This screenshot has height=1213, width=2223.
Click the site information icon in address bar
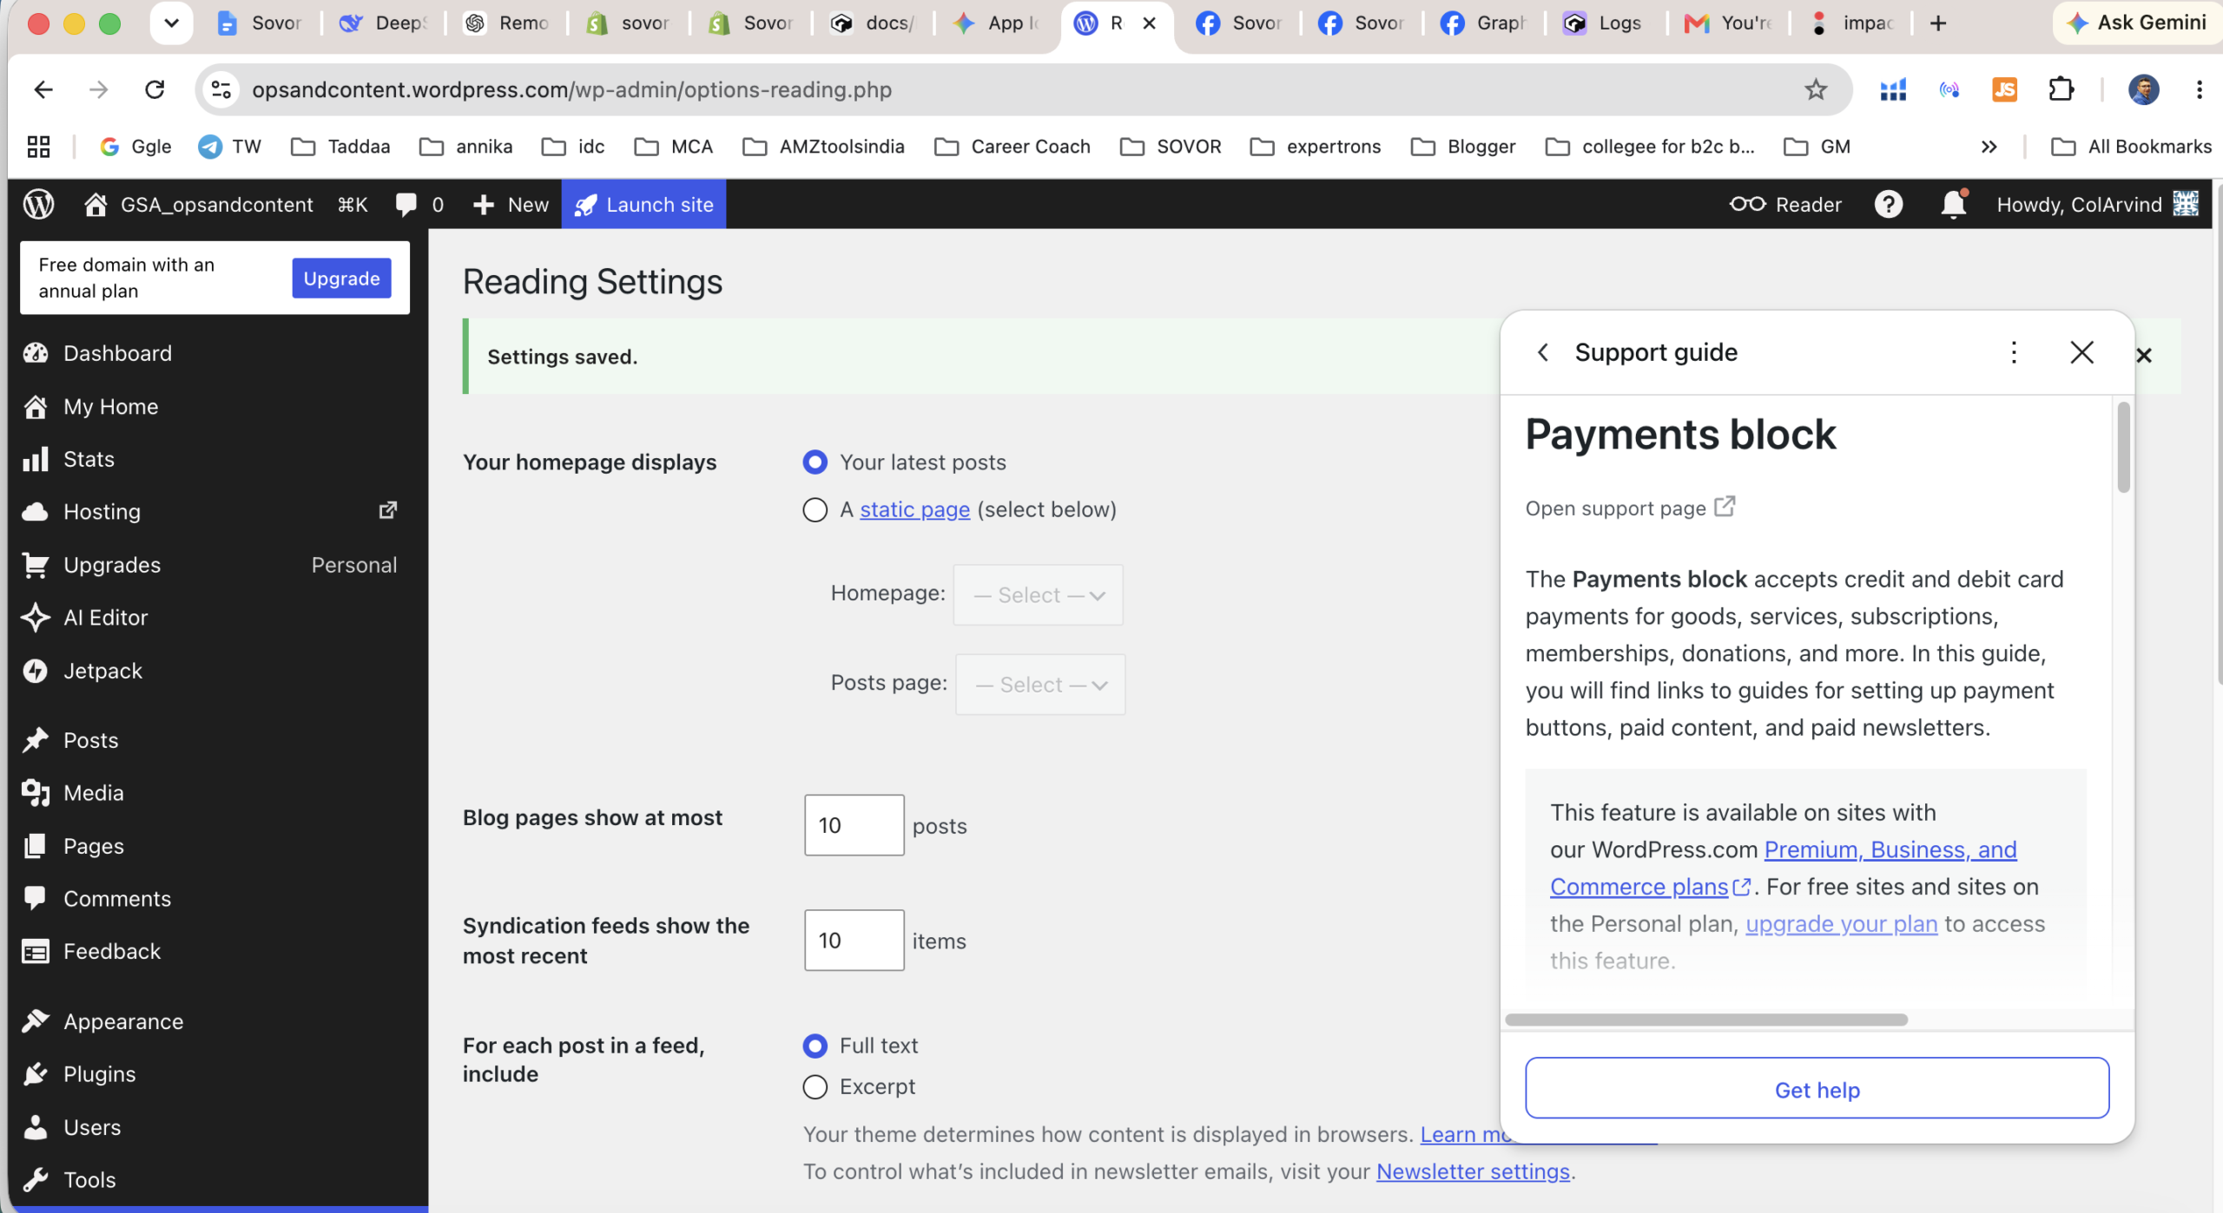tap(221, 89)
